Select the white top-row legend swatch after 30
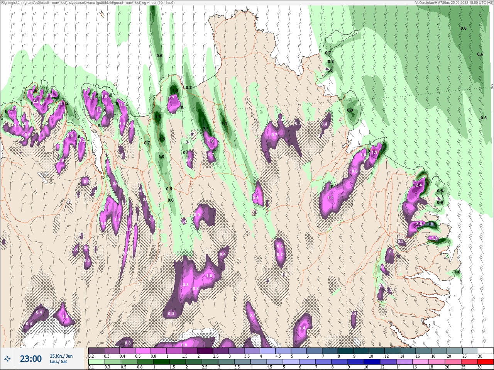The height and width of the screenshot is (370, 494). point(486,351)
